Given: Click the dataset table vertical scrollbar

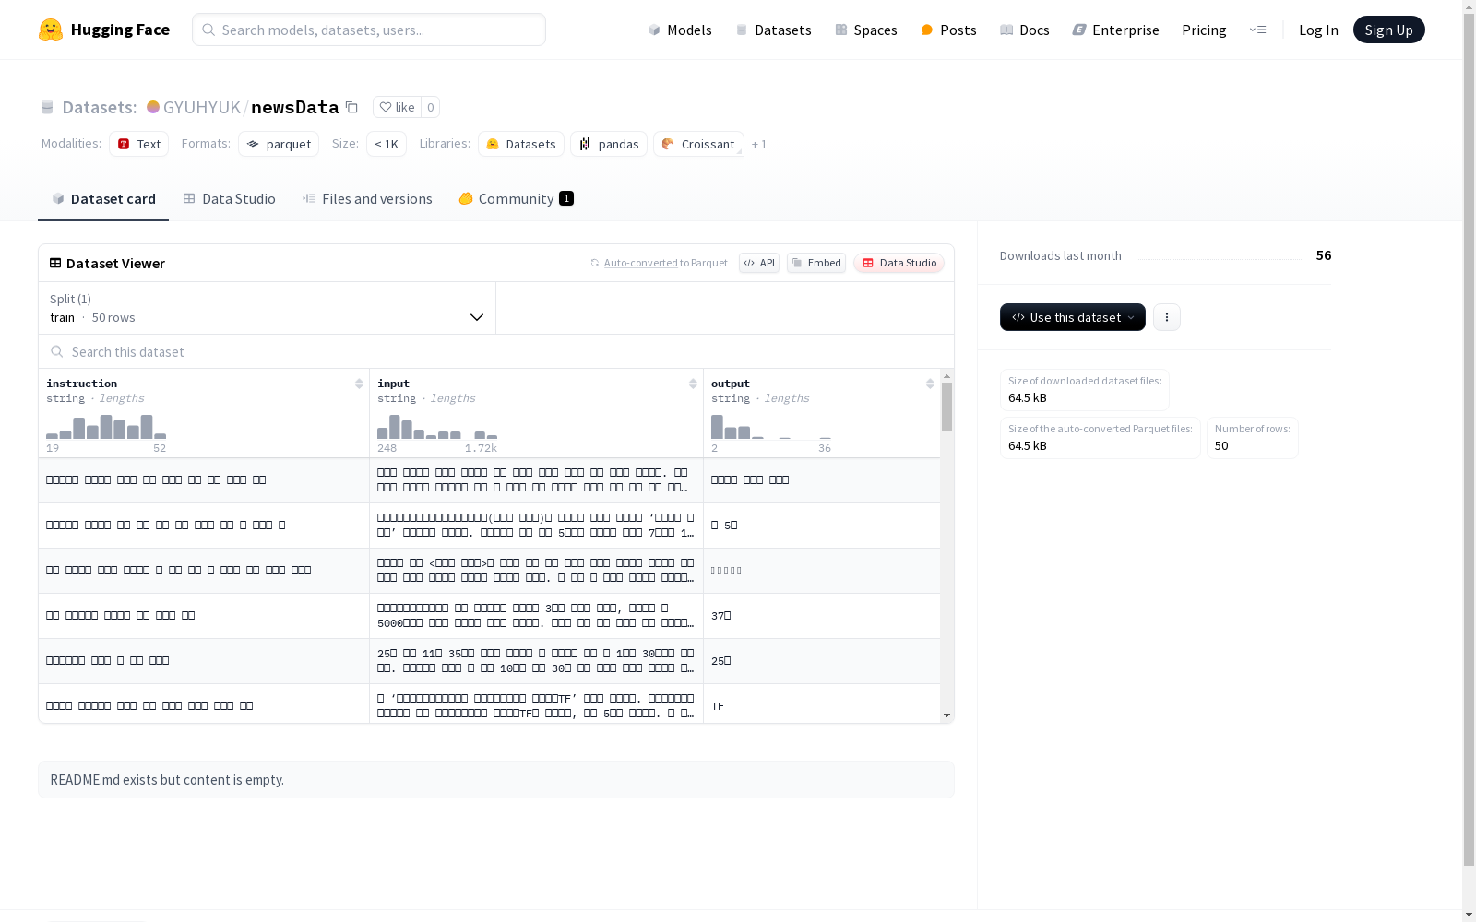Looking at the screenshot, I should pyautogui.click(x=947, y=407).
